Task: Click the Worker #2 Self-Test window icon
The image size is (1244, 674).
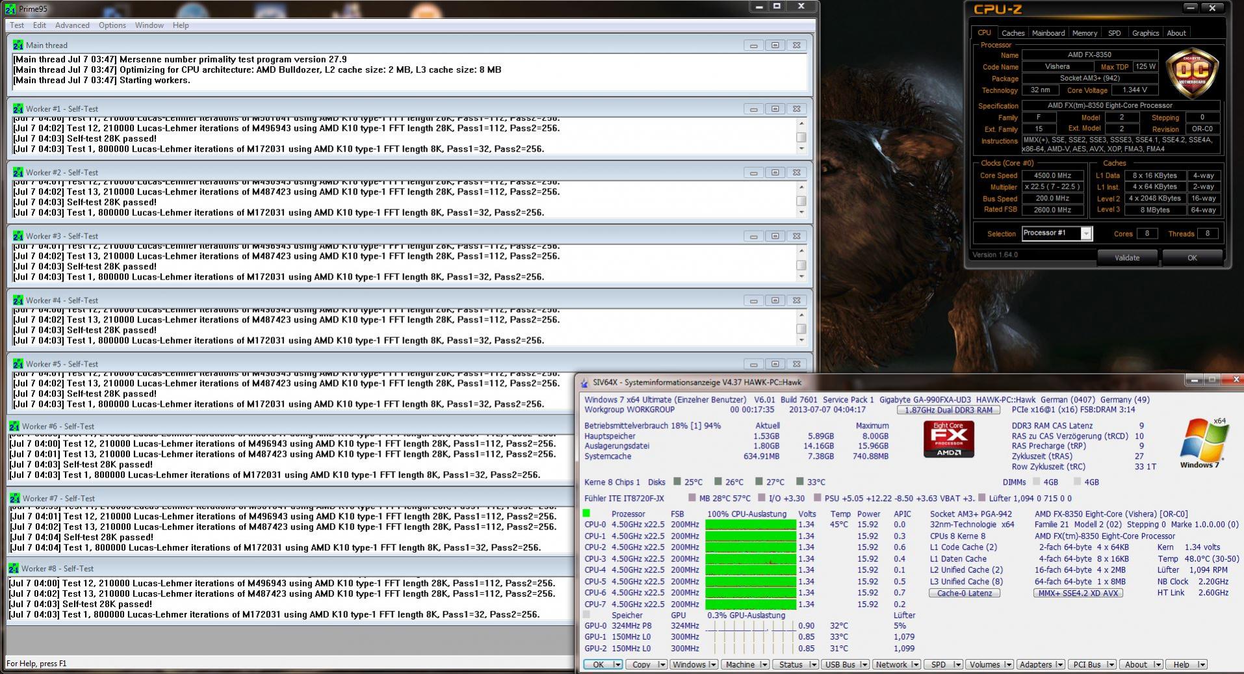Action: 18,172
